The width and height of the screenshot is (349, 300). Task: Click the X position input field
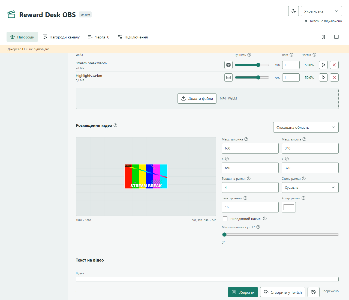point(250,168)
